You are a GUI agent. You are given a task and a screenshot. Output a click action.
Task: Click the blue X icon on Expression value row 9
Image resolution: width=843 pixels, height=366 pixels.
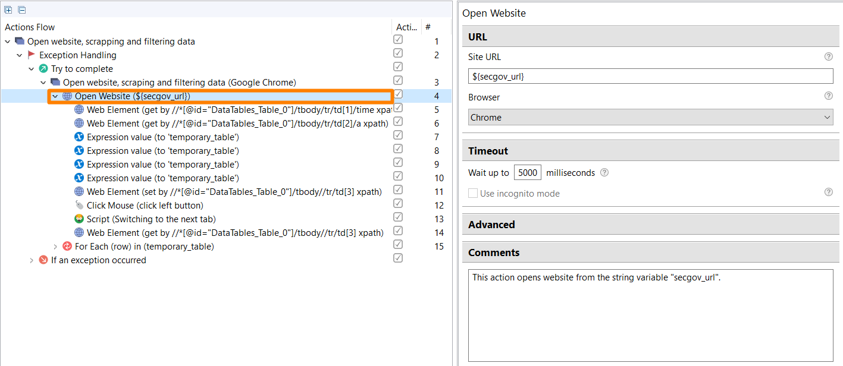pos(79,165)
